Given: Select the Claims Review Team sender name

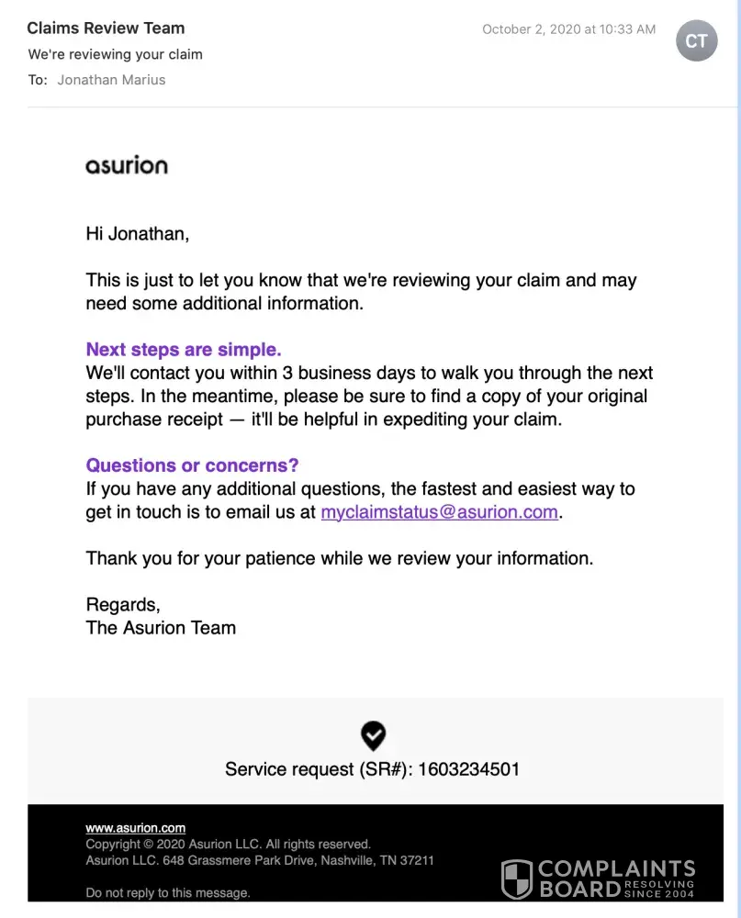Looking at the screenshot, I should (106, 28).
